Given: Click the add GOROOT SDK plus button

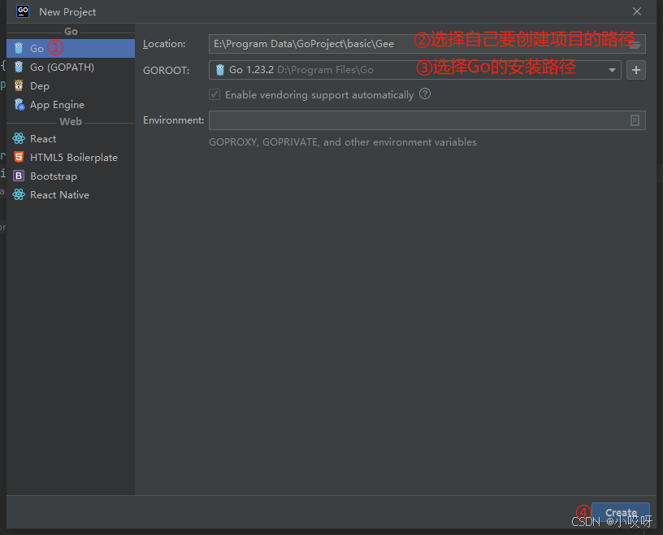Looking at the screenshot, I should pos(636,70).
